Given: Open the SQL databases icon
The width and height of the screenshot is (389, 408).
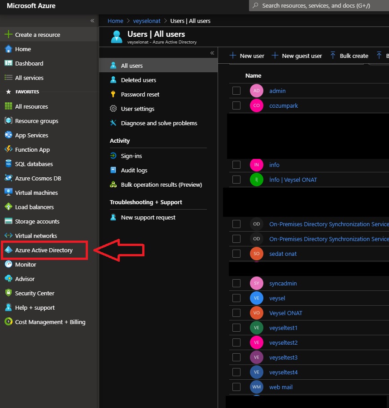Looking at the screenshot, I should tap(9, 164).
